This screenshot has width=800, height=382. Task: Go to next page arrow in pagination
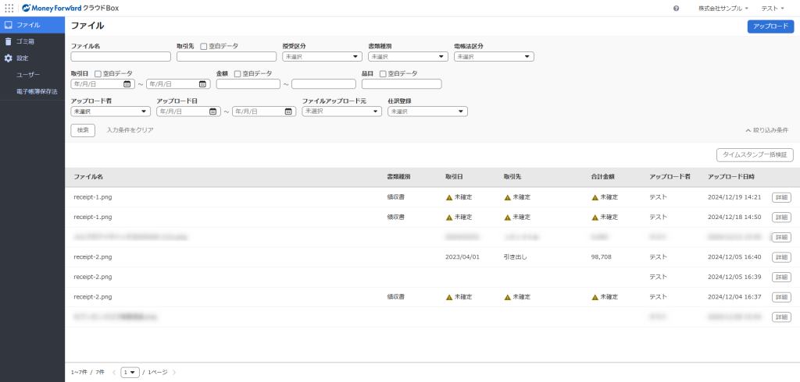[x=174, y=373]
